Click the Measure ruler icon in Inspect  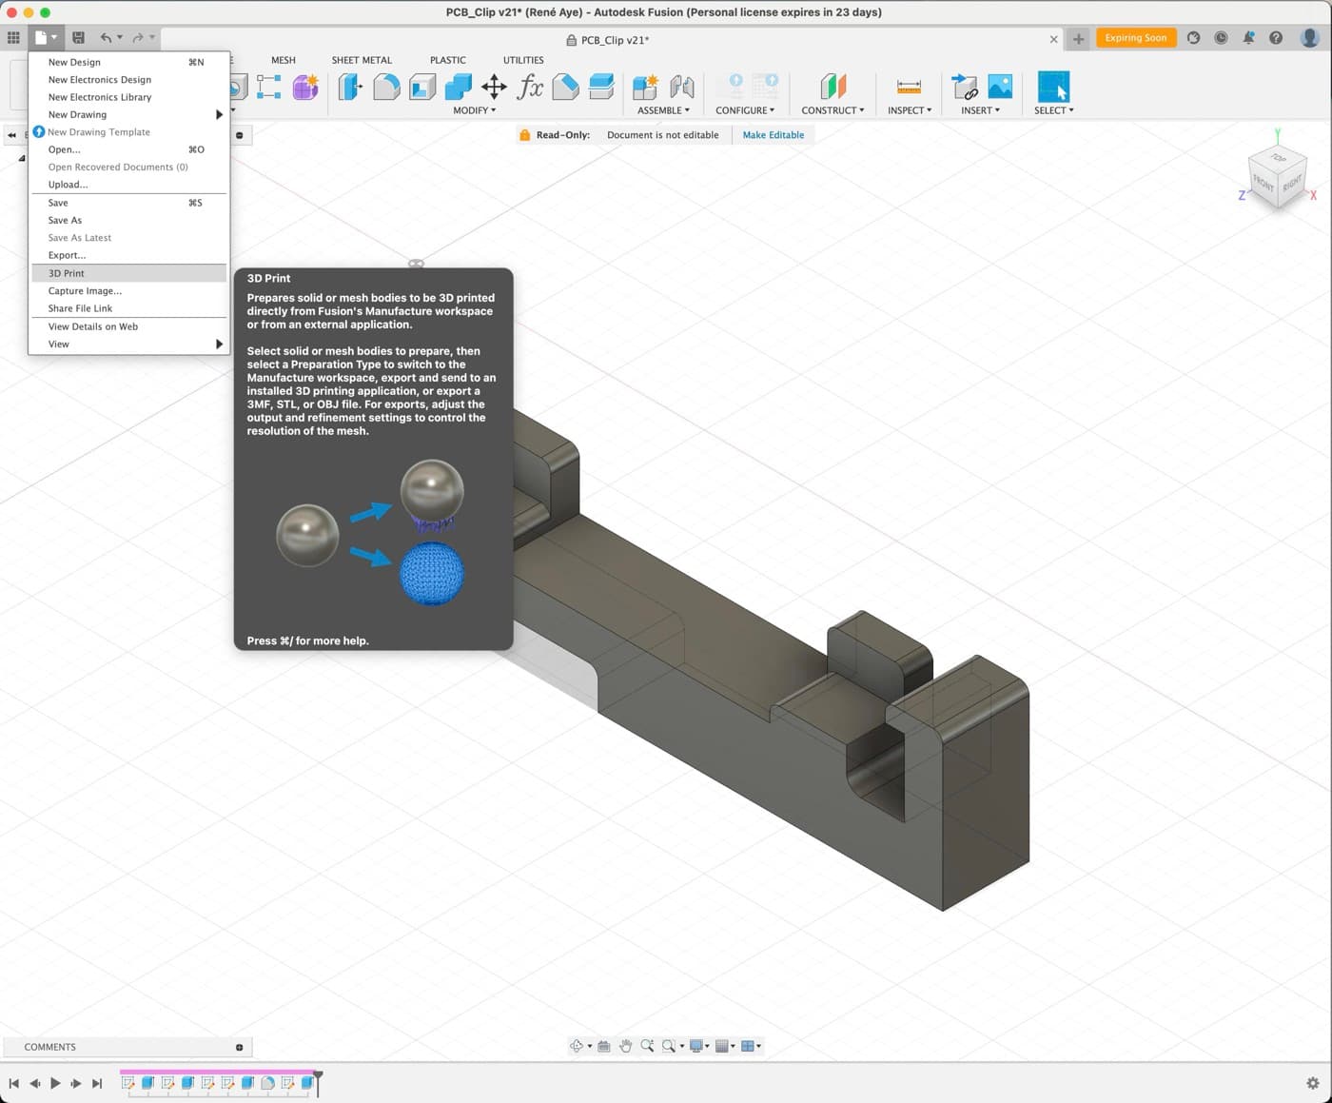pyautogui.click(x=909, y=87)
